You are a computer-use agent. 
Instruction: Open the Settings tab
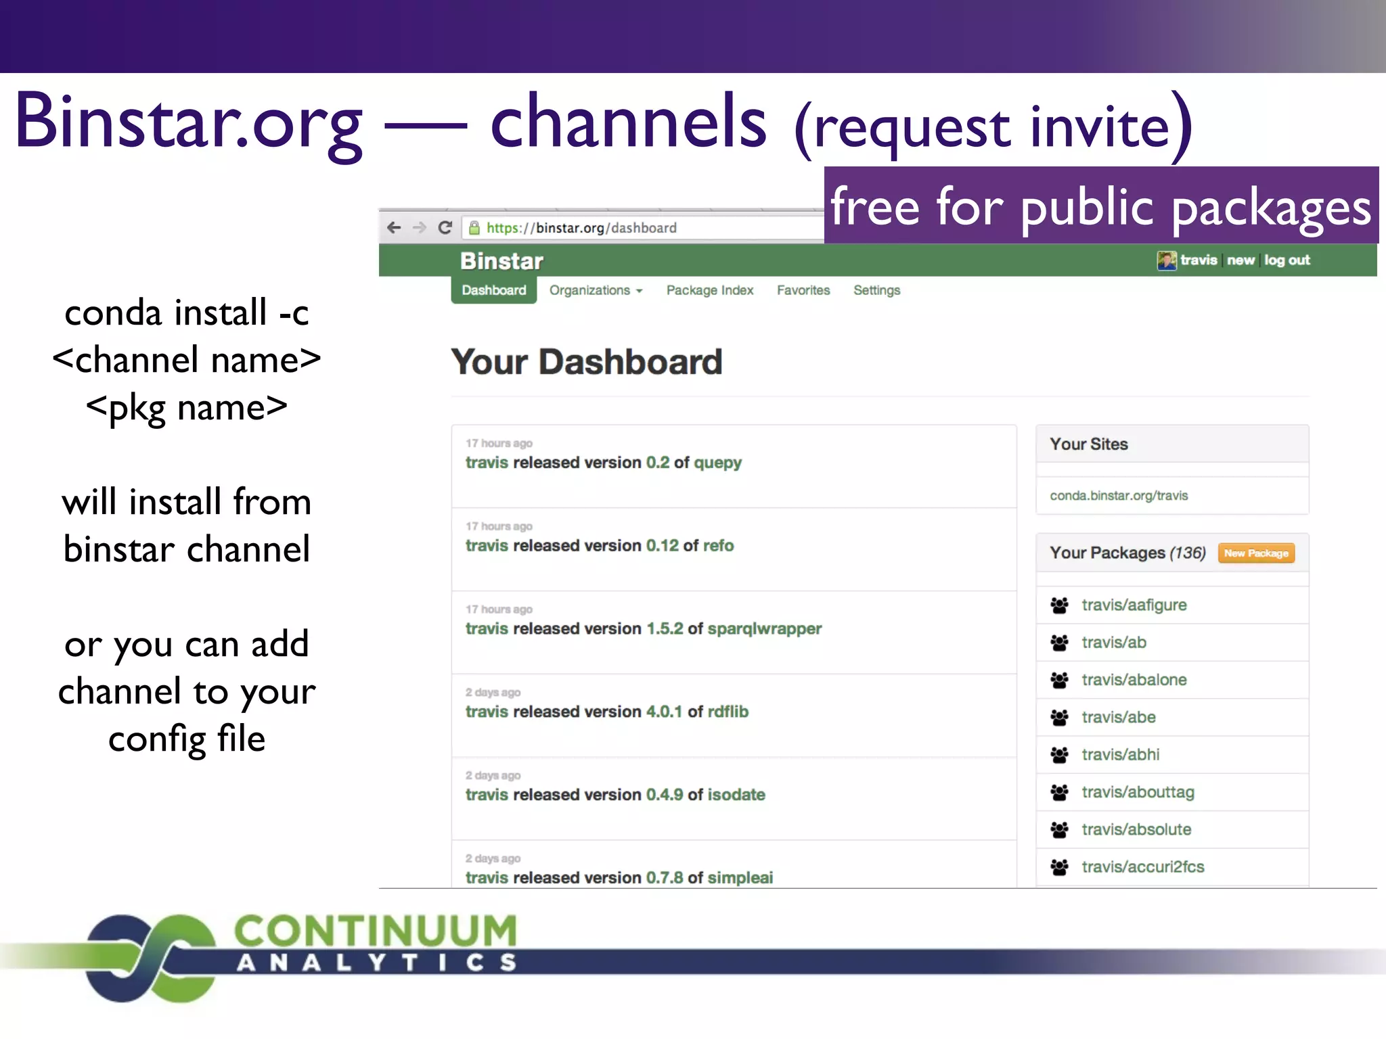click(x=876, y=290)
